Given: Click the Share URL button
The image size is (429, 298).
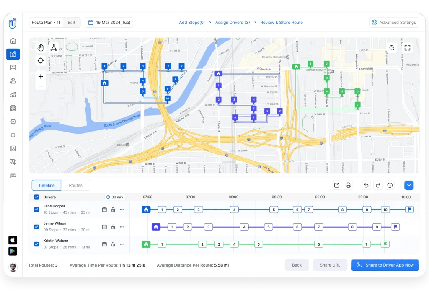Looking at the screenshot, I should (330, 265).
